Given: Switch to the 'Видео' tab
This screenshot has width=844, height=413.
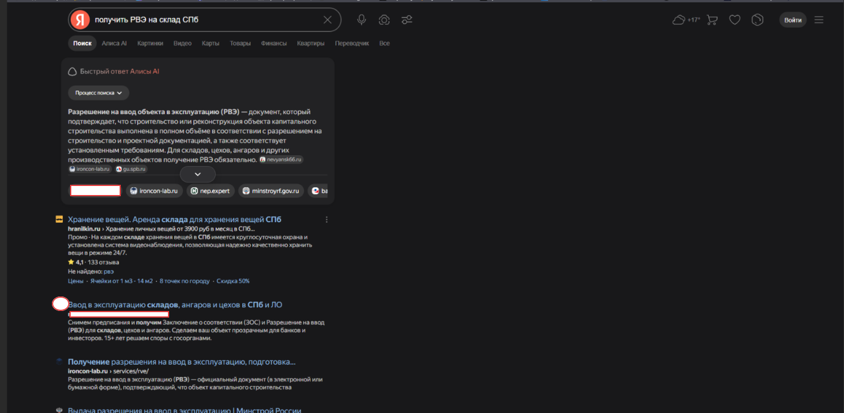Looking at the screenshot, I should click(x=182, y=43).
